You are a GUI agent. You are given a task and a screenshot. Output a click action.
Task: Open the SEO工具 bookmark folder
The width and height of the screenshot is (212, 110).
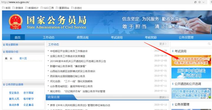coord(47,8)
